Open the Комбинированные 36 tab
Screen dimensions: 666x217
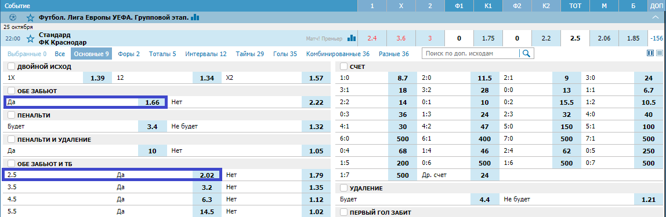click(338, 54)
